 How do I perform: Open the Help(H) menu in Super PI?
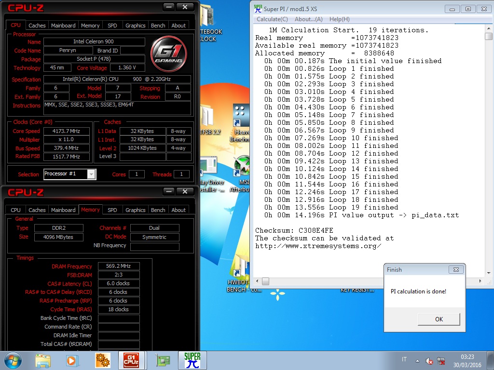(339, 19)
